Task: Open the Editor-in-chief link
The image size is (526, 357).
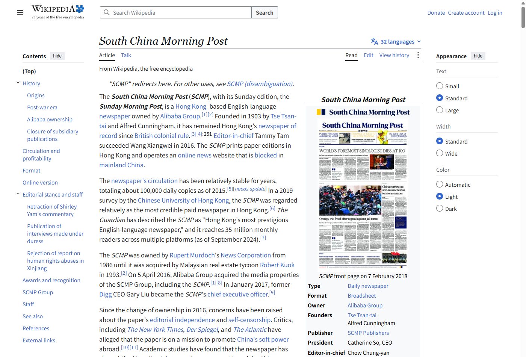Action: pos(234,136)
